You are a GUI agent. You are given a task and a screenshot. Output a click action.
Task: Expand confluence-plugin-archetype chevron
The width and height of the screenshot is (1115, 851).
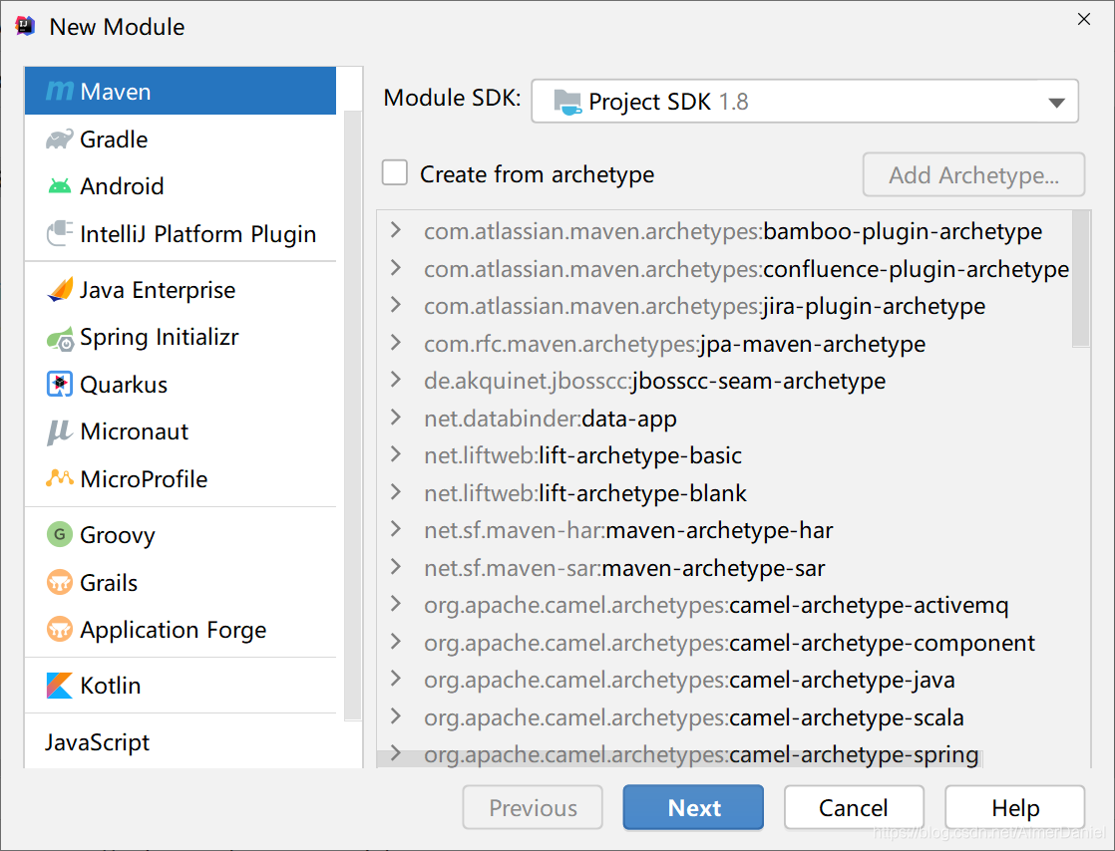396,268
